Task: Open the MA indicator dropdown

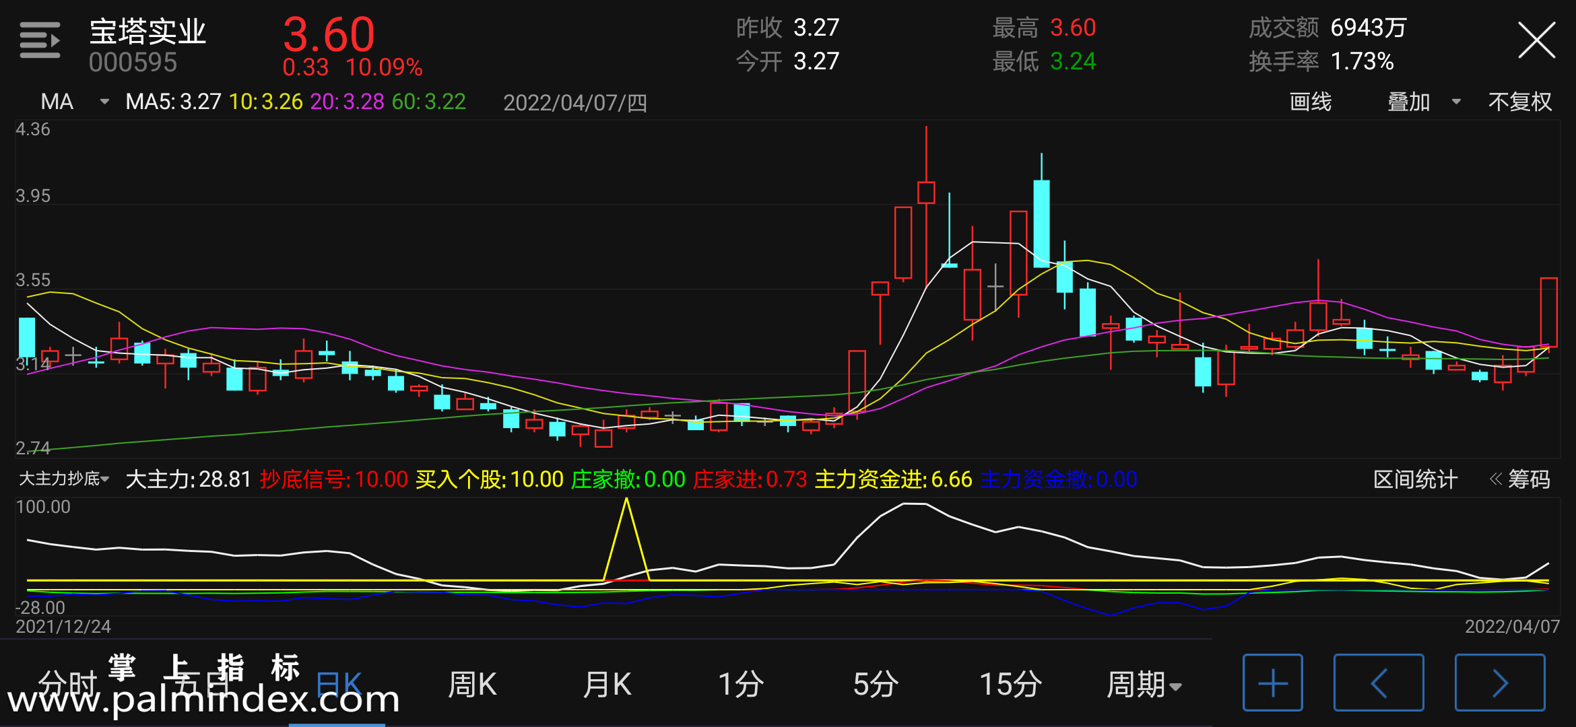Action: [x=74, y=102]
